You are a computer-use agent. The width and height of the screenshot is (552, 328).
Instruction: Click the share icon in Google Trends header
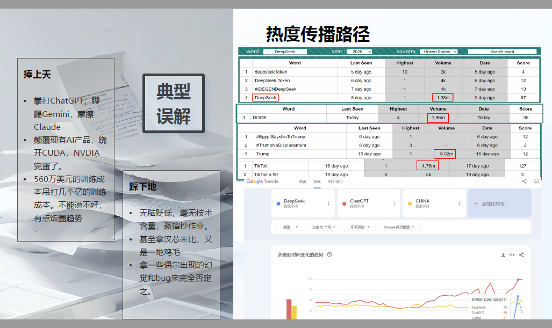(x=524, y=181)
